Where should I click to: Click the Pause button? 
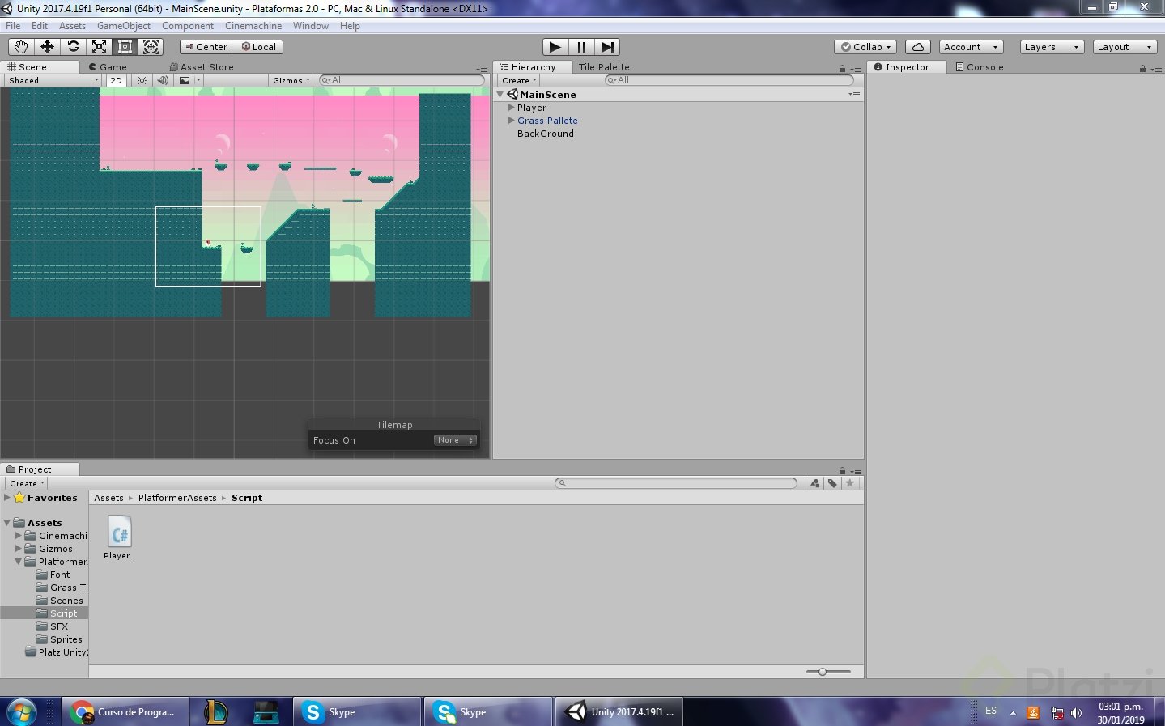click(581, 47)
